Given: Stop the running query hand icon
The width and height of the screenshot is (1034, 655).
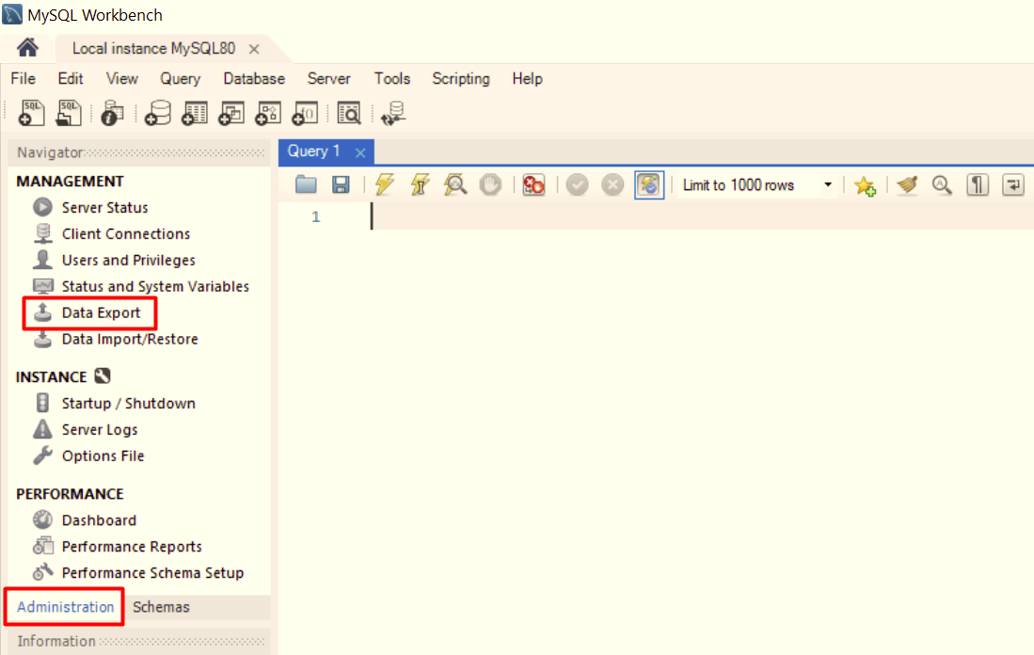Looking at the screenshot, I should [x=490, y=184].
